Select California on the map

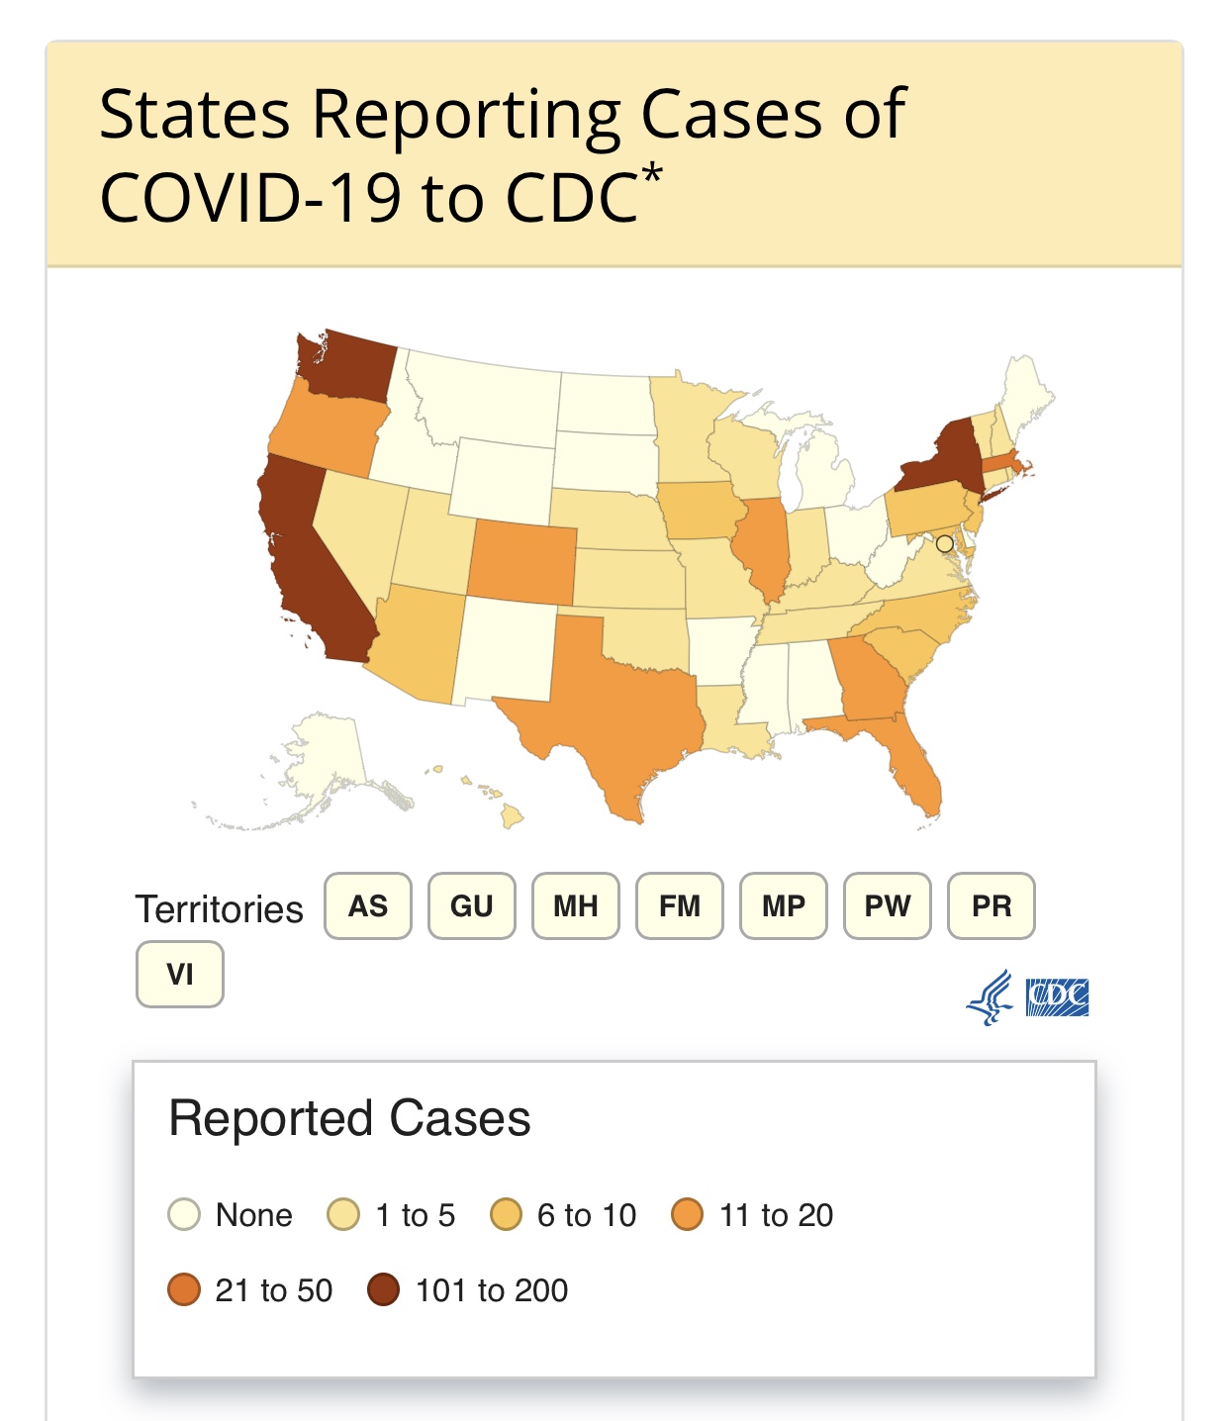312,564
